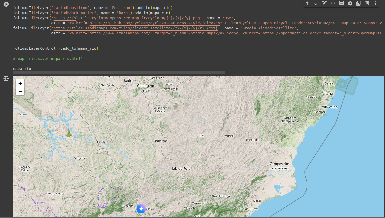Click the Campos dos Goytacazes map label

[x=279, y=166]
